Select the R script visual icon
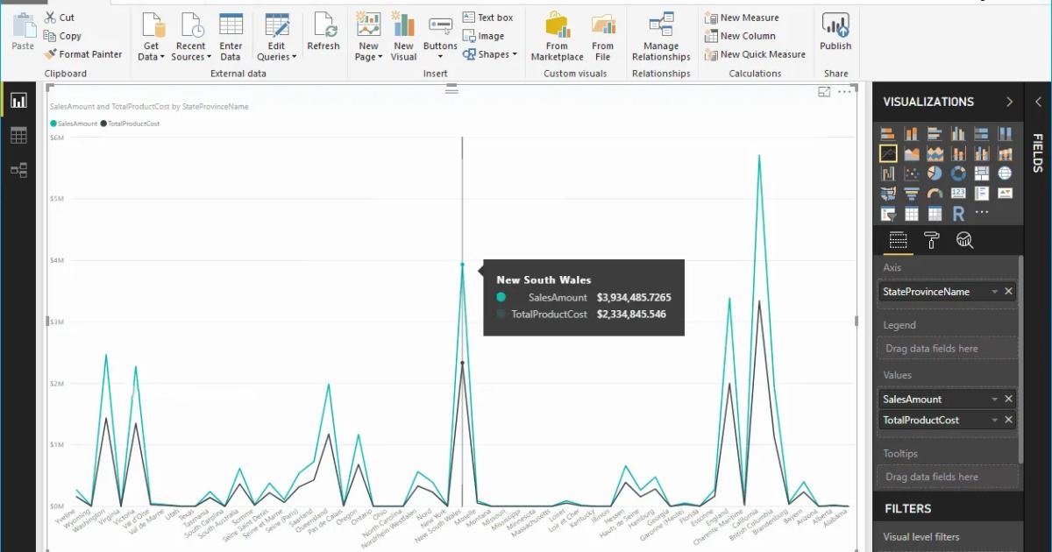The width and height of the screenshot is (1052, 552). point(957,213)
